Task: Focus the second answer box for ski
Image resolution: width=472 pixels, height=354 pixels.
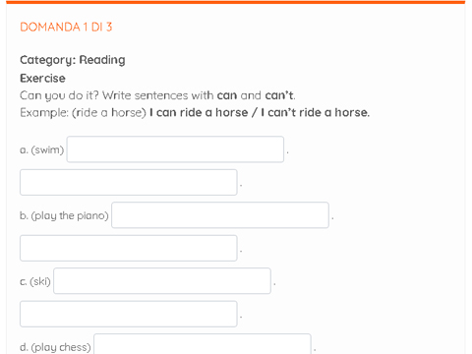Action: (129, 314)
